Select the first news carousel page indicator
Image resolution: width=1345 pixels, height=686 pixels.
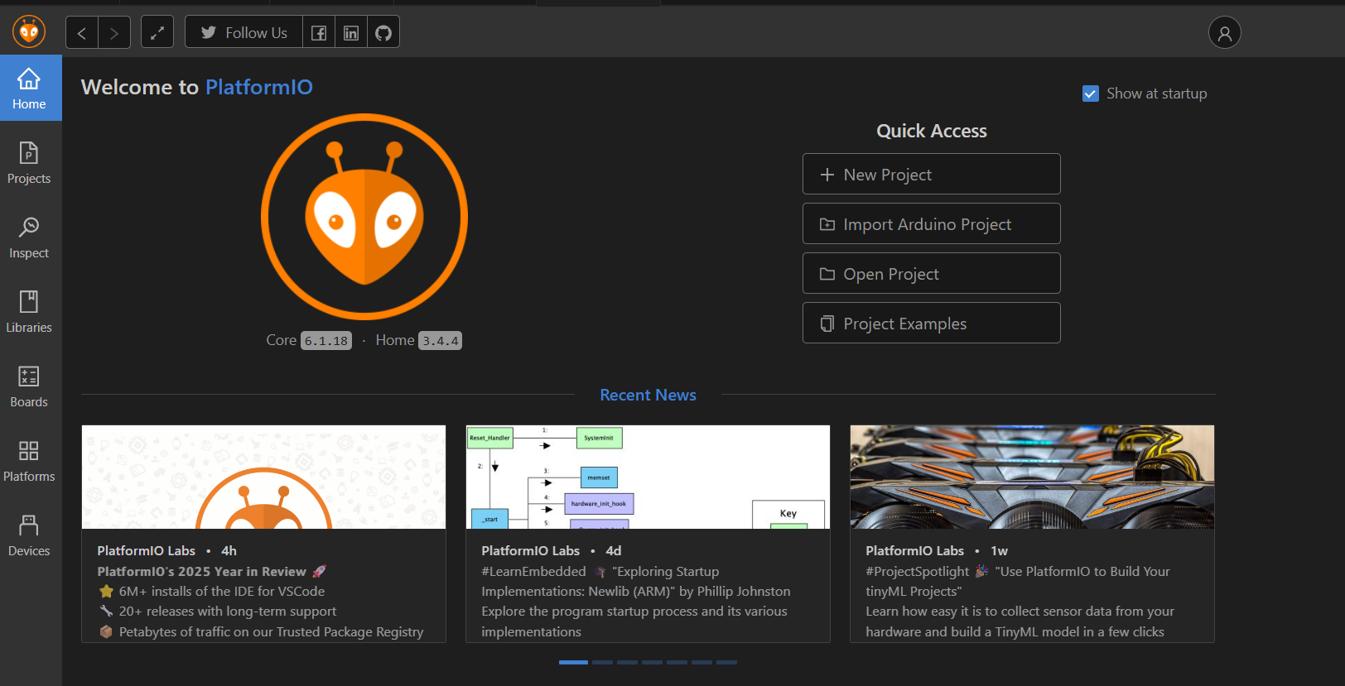pyautogui.click(x=573, y=662)
